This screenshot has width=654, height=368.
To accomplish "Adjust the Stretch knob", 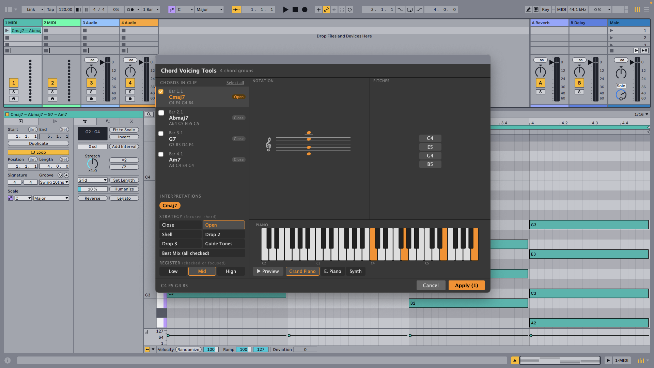I will (92, 164).
